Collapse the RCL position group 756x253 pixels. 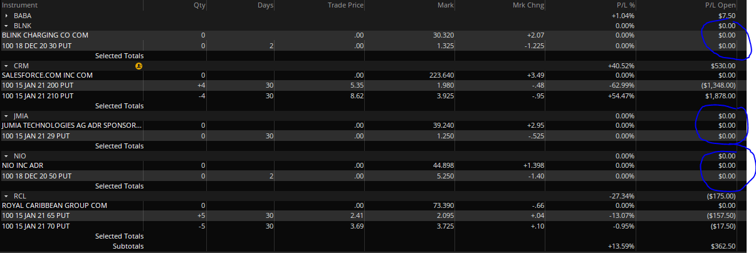coord(6,196)
